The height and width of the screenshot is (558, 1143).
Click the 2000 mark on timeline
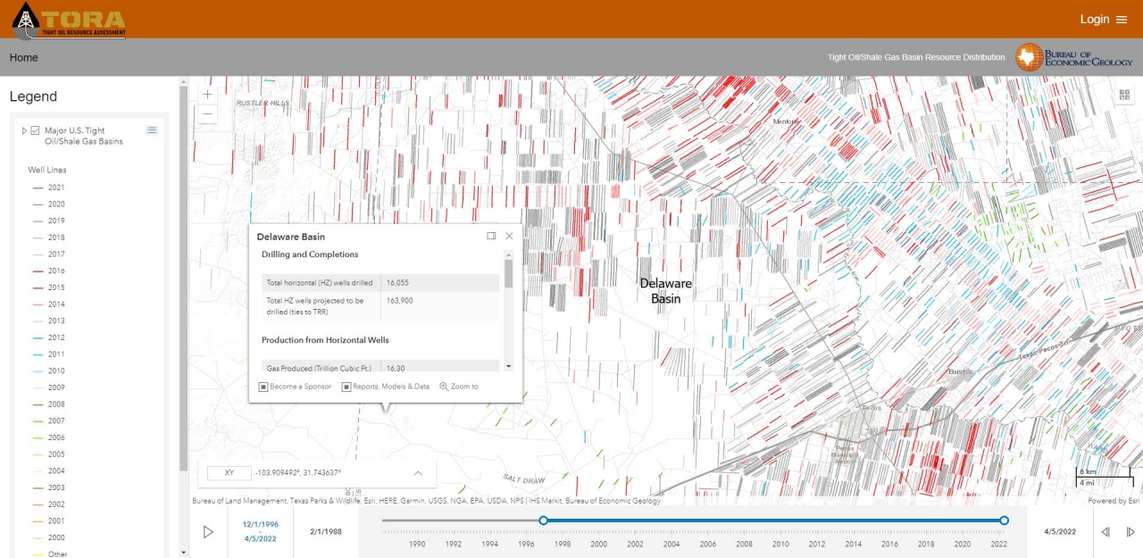pos(598,544)
